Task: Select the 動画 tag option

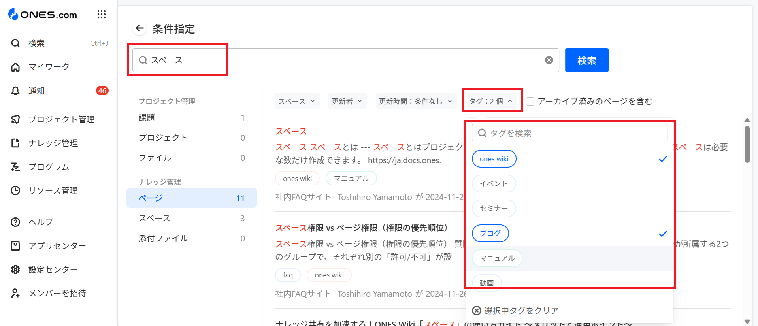Action: click(487, 283)
